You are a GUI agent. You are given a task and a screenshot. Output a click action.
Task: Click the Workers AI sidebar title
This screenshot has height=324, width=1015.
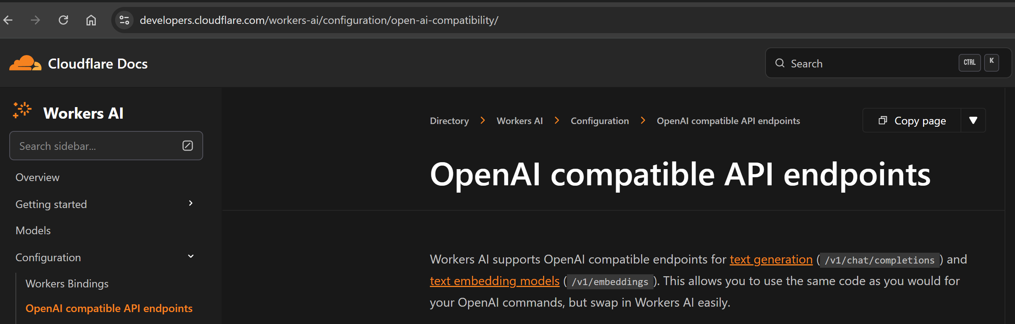pos(83,113)
